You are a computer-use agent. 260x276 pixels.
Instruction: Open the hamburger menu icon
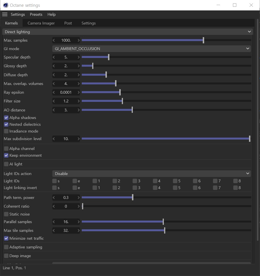(x=5, y=14)
